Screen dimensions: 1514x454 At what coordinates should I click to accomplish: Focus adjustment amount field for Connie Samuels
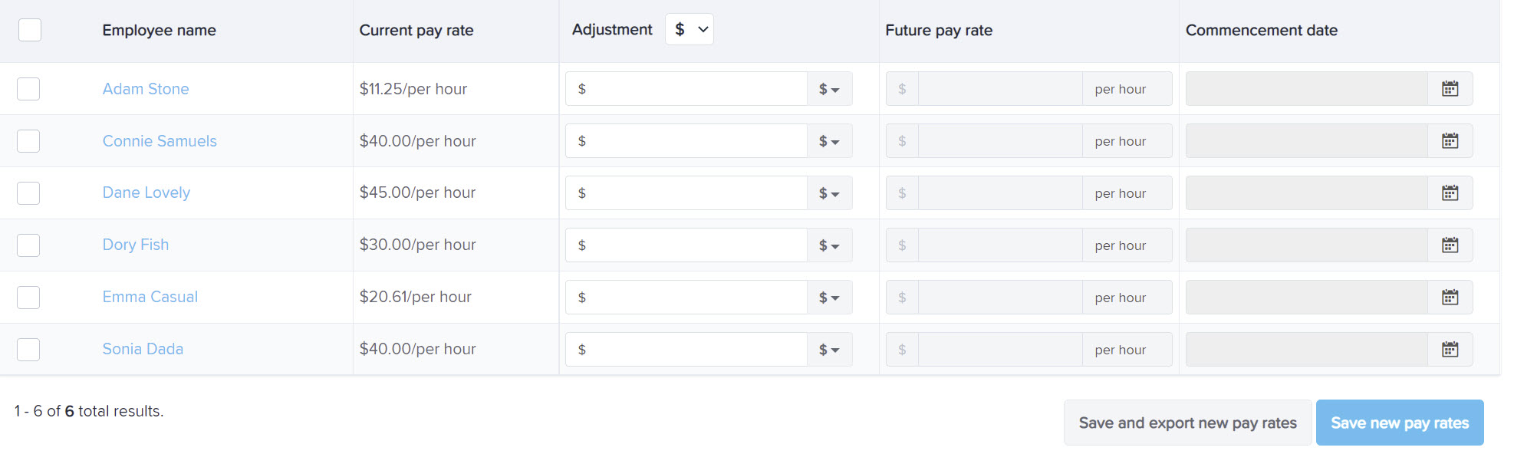click(x=686, y=141)
